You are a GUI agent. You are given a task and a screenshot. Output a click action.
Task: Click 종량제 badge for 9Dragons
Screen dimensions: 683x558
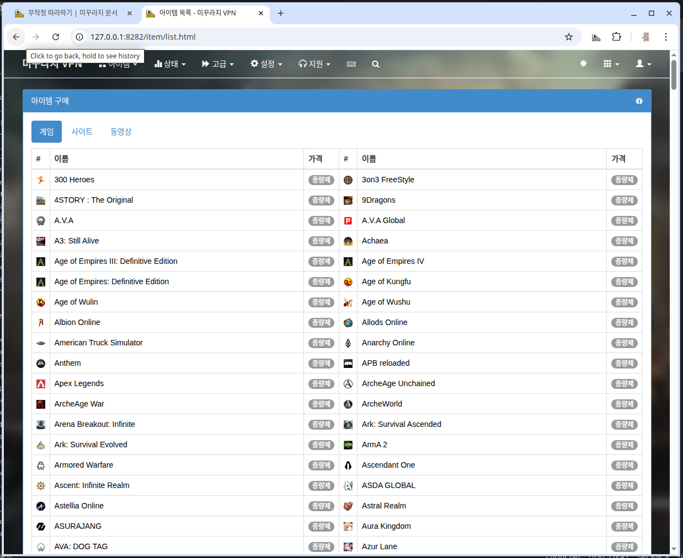point(625,201)
